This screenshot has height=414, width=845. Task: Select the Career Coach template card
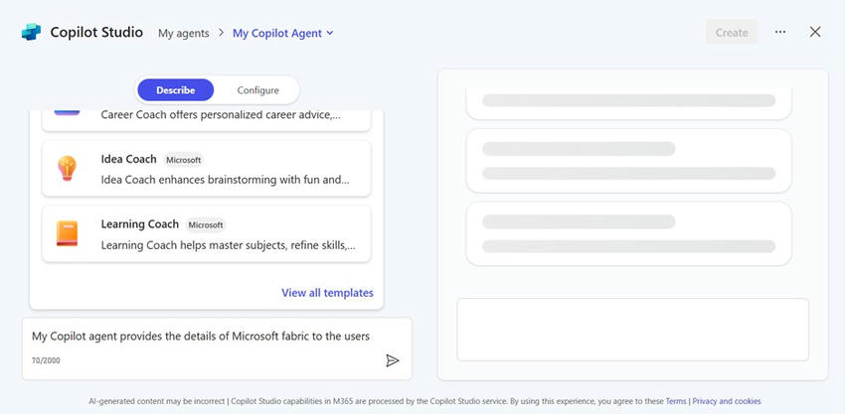(x=206, y=116)
